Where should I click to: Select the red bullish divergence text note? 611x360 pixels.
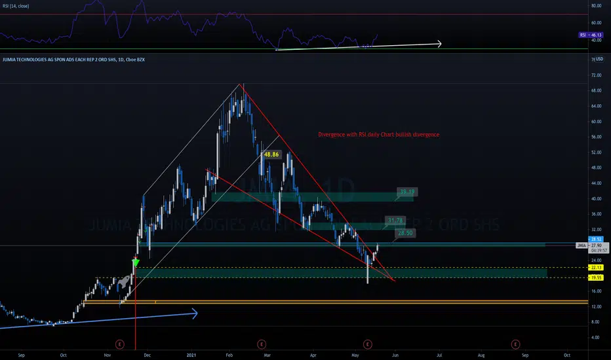(x=379, y=135)
